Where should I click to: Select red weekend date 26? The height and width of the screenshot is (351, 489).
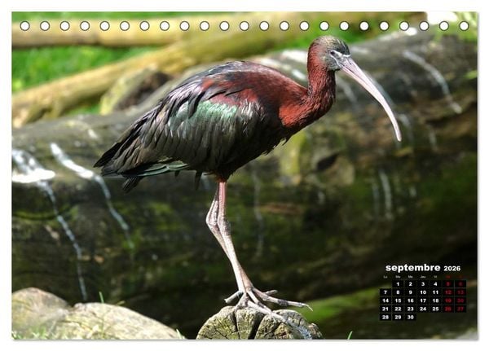pos(447,309)
